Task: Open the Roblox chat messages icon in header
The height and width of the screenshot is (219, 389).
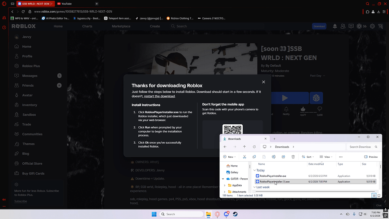Action: (x=351, y=26)
